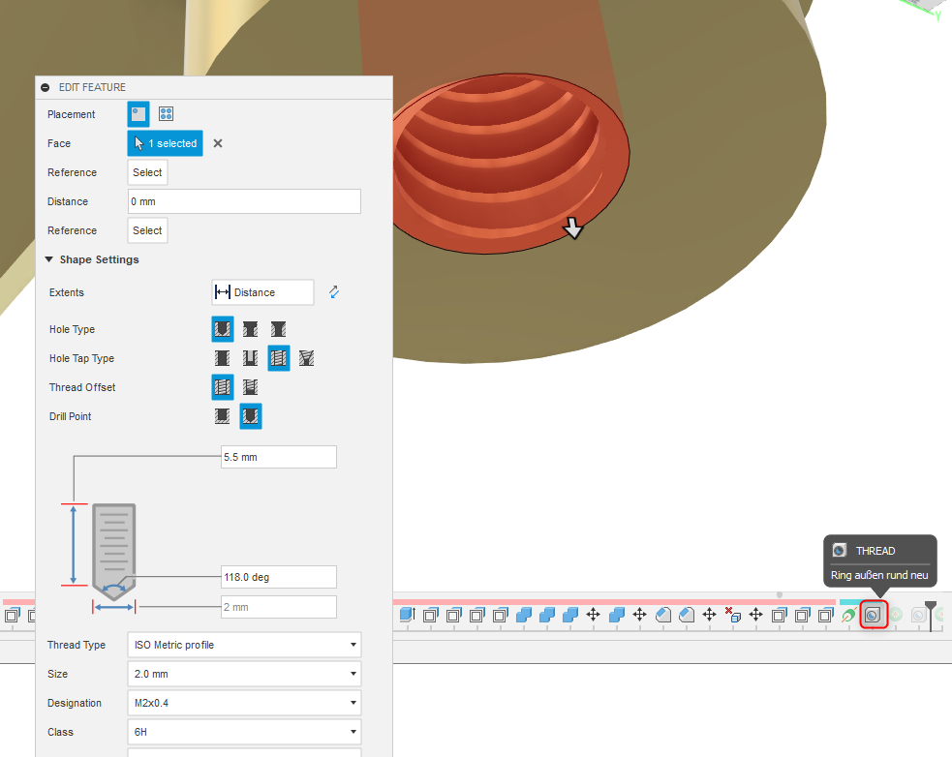Select the Angle drill point option
952x757 pixels.
251,416
